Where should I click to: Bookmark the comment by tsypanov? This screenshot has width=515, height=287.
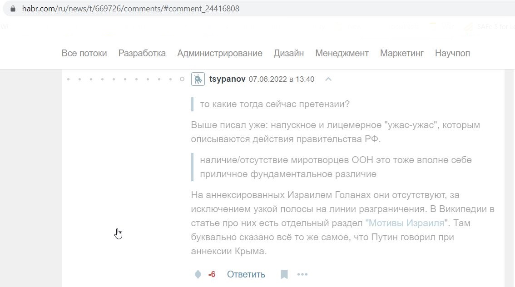coord(284,274)
